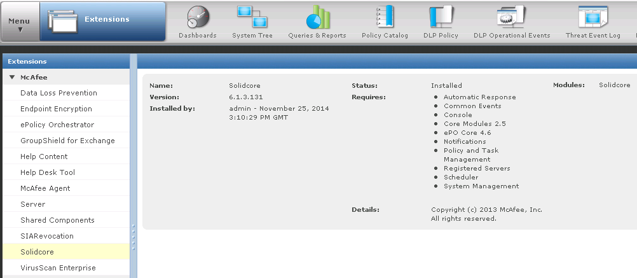Click the Extensions windows icon
The height and width of the screenshot is (278, 637).
(62, 22)
